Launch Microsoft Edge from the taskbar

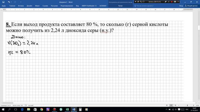pos(22,109)
